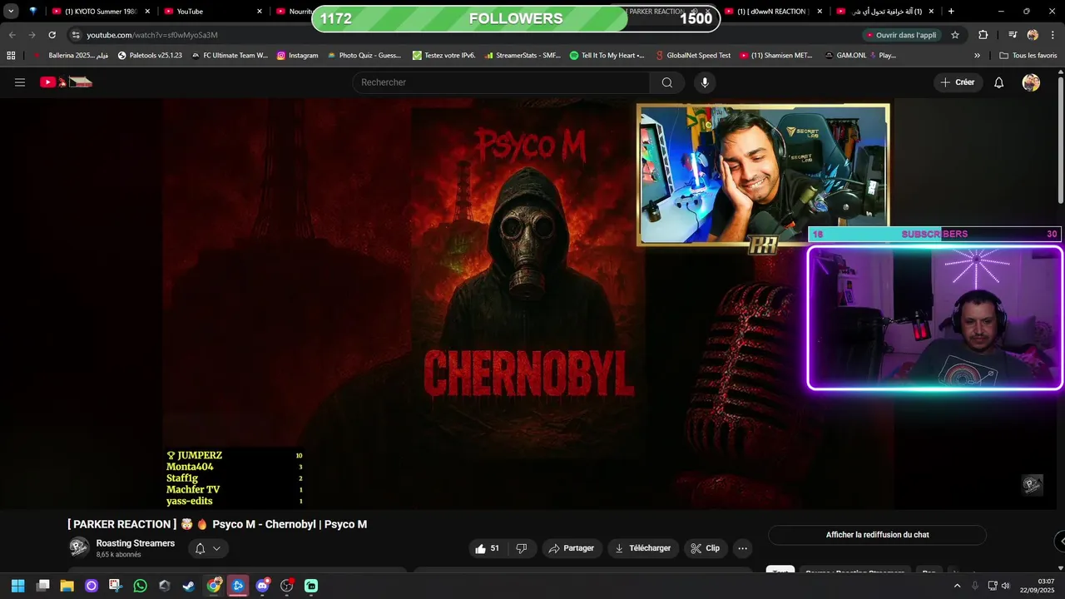Open the Photo Quiz bookmark

coord(364,56)
